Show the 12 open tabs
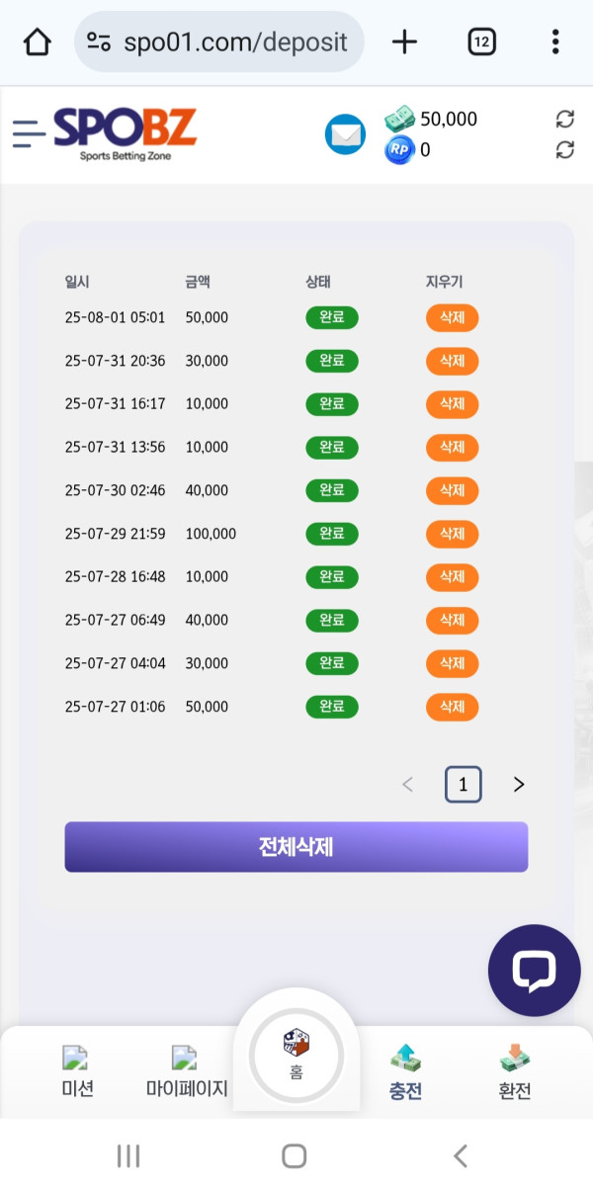593x1190 pixels. (x=481, y=42)
